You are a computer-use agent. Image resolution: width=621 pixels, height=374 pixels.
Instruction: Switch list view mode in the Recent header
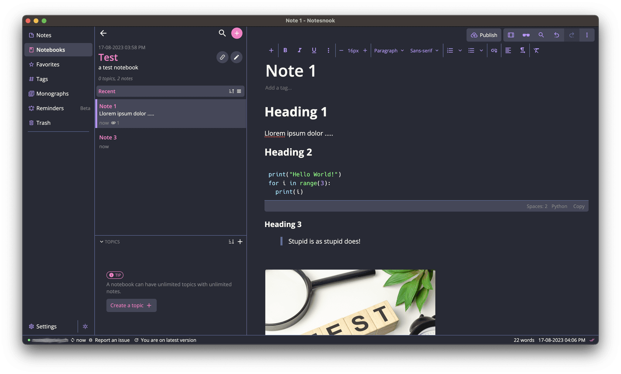pyautogui.click(x=239, y=91)
